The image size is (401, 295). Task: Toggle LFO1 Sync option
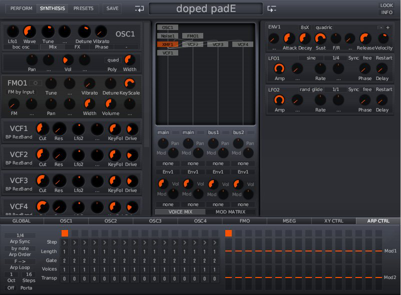(x=353, y=58)
